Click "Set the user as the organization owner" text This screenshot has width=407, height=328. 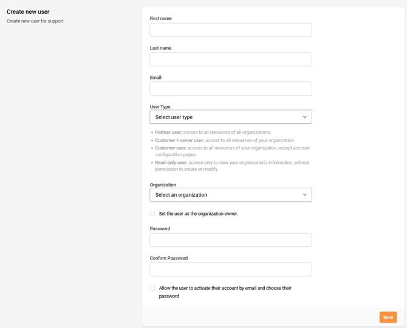click(x=198, y=214)
